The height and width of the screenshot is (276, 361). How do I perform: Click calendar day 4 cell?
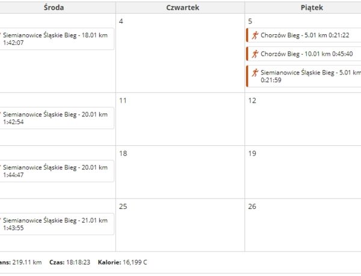180,53
